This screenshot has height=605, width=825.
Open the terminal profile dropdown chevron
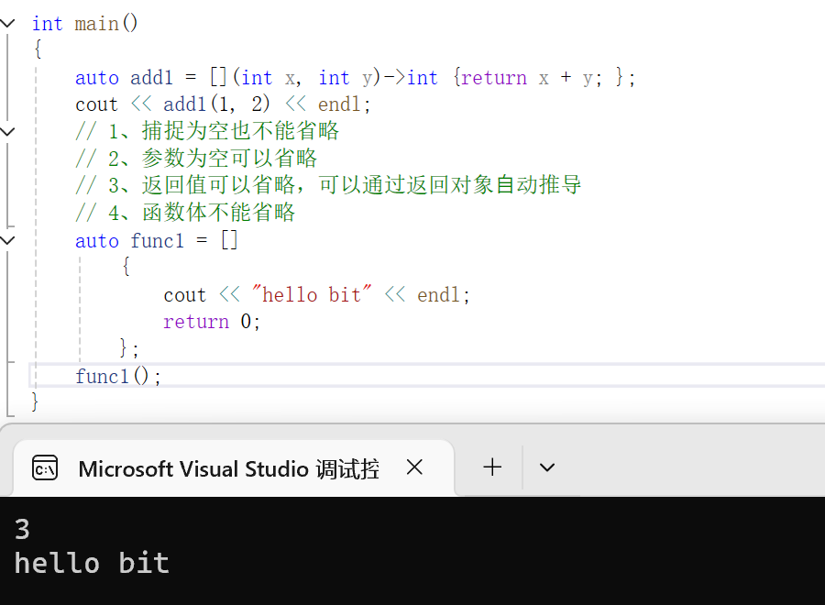[547, 467]
